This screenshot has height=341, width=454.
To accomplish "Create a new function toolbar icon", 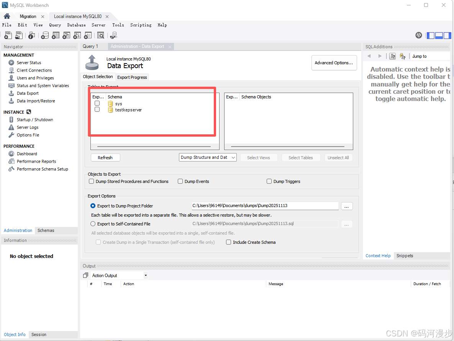I will (88, 35).
